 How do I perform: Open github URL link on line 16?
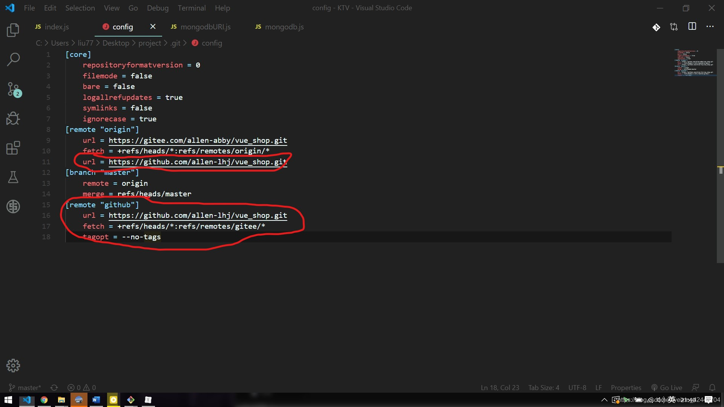(198, 215)
